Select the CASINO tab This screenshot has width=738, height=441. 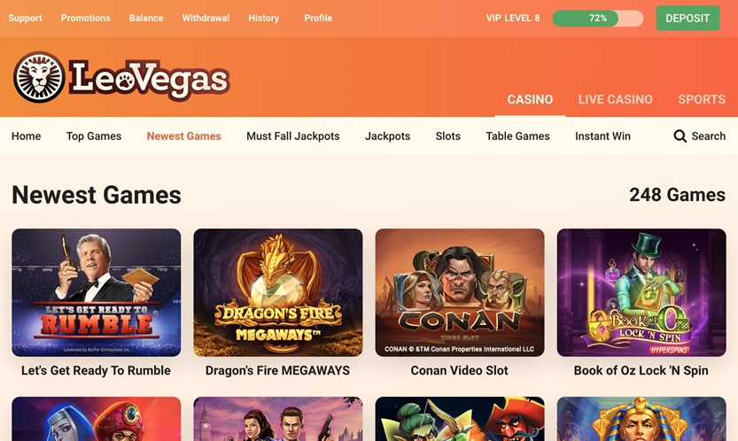(x=530, y=99)
